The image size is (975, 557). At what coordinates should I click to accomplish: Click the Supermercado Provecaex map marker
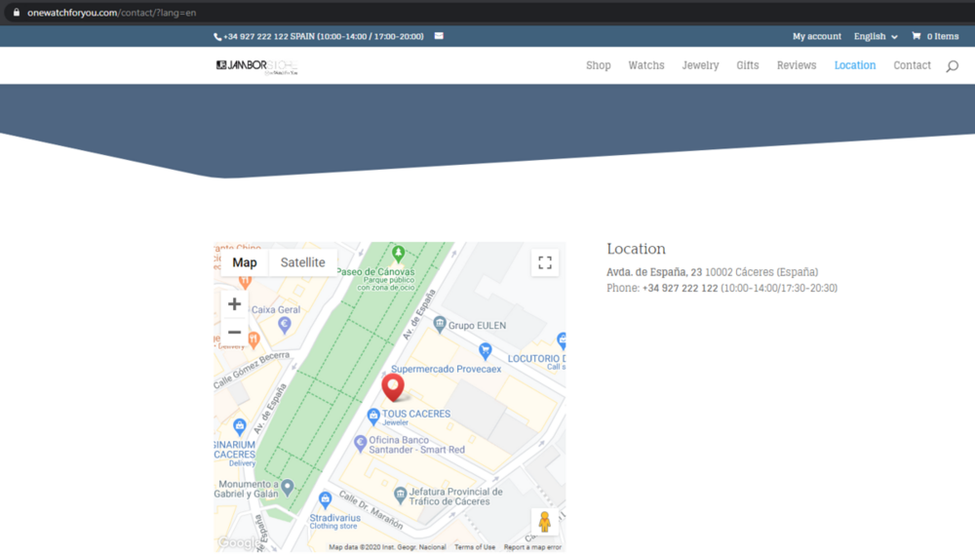(485, 352)
